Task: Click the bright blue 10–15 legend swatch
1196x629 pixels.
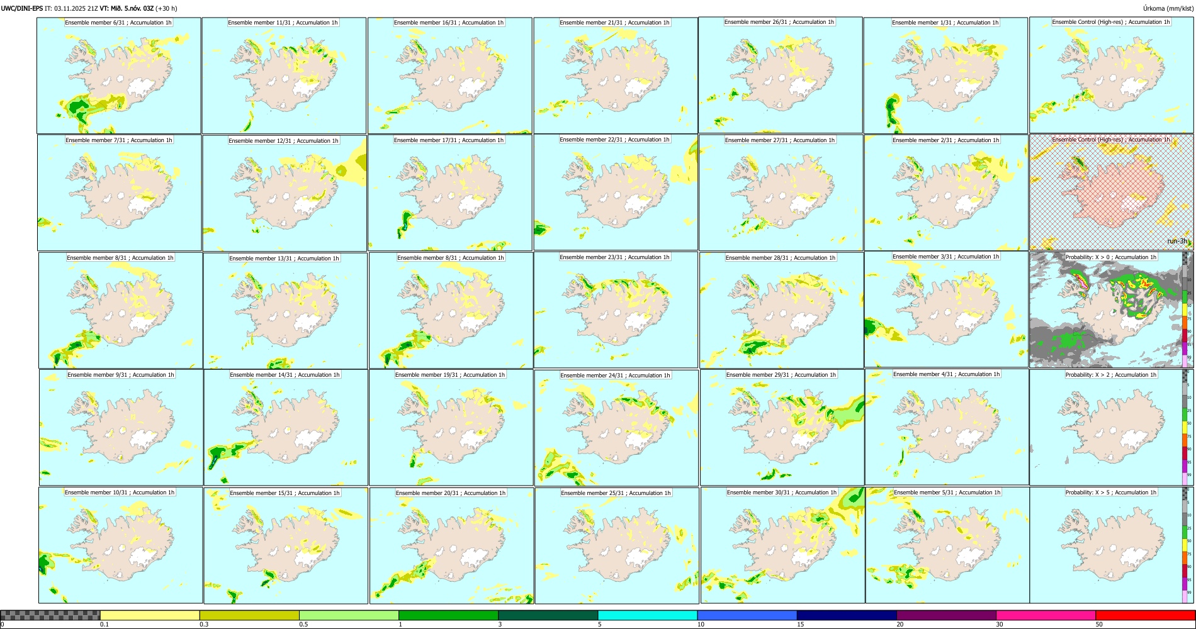Action: [x=747, y=615]
